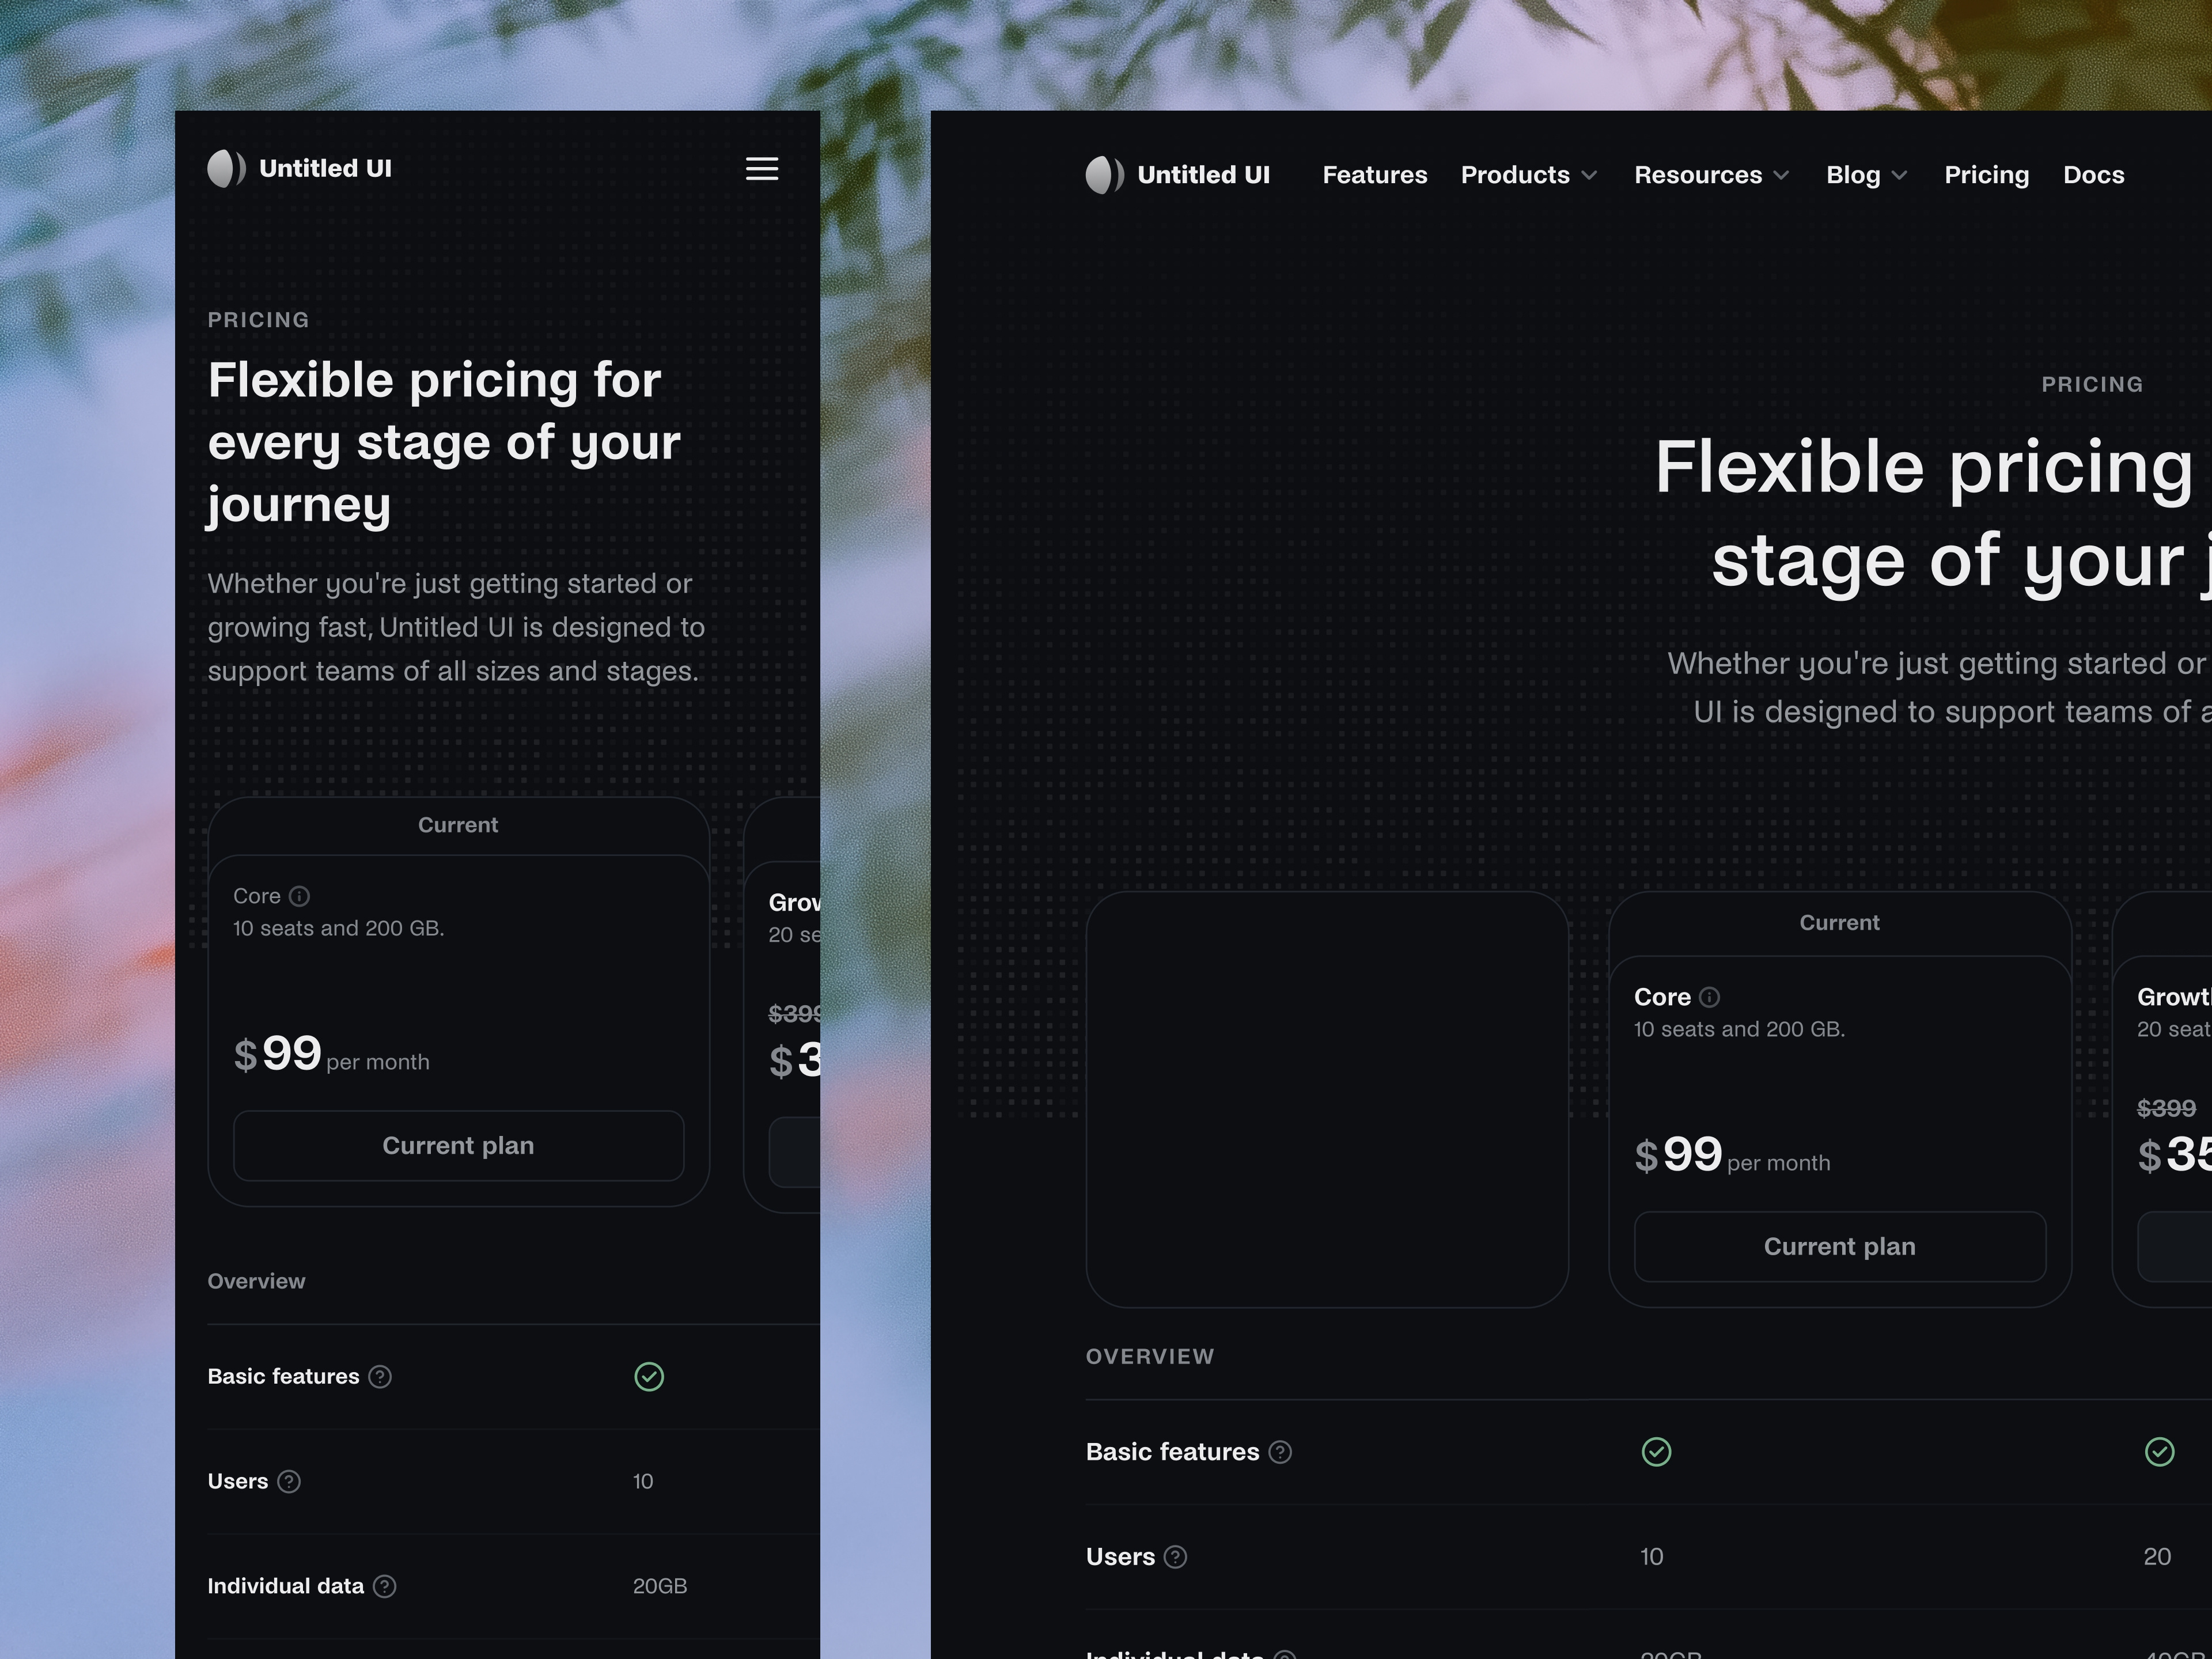Expand the Resources dropdown
Screen dimensions: 2212x1659
tap(1711, 174)
